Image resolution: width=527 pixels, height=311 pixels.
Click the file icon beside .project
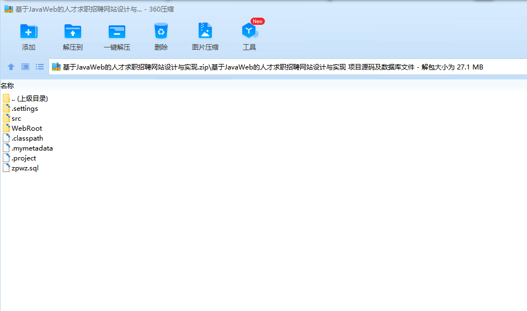pos(6,158)
